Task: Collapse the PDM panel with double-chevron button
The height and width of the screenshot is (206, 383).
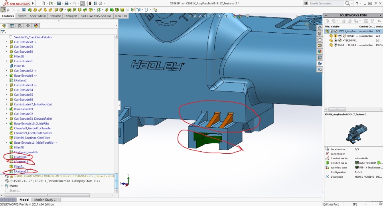Action: click(326, 15)
